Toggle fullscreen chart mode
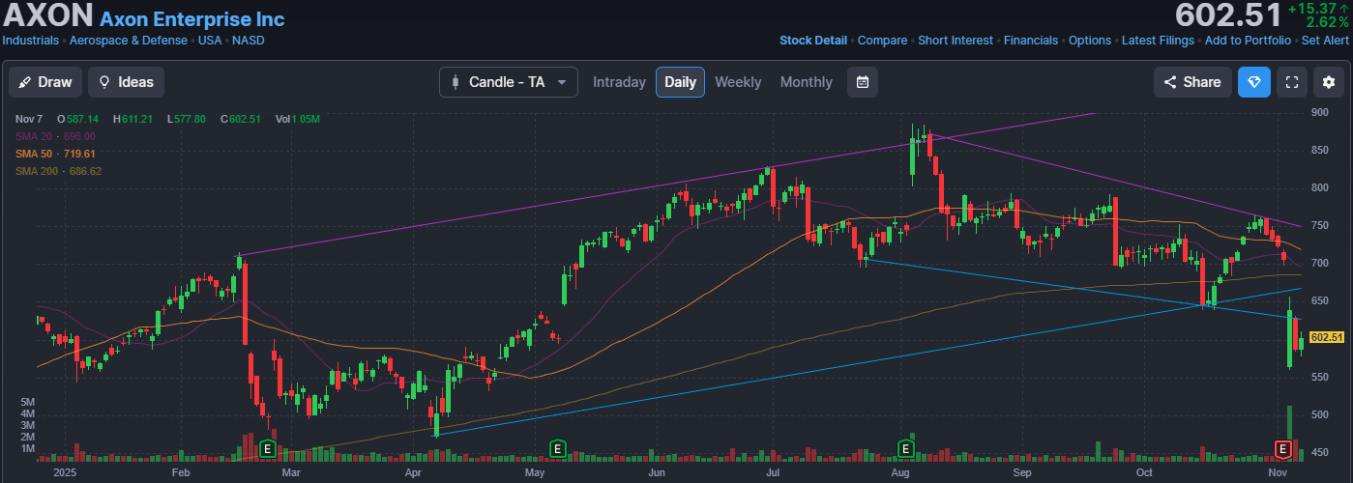 [x=1291, y=82]
